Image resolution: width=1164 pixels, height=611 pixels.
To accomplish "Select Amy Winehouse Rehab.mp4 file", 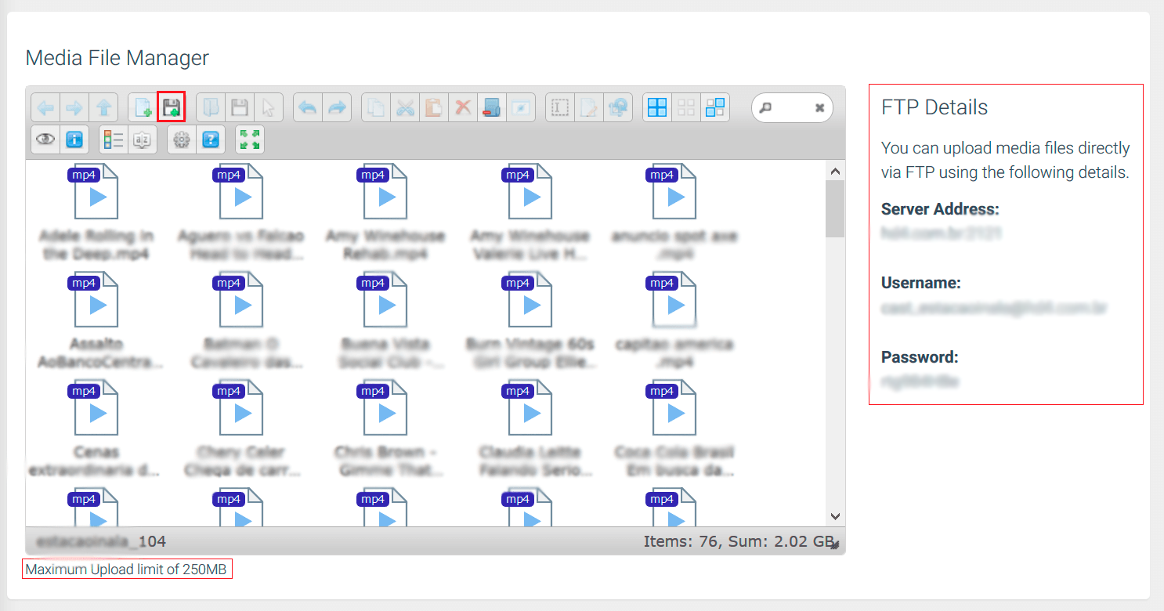I will pos(385,213).
